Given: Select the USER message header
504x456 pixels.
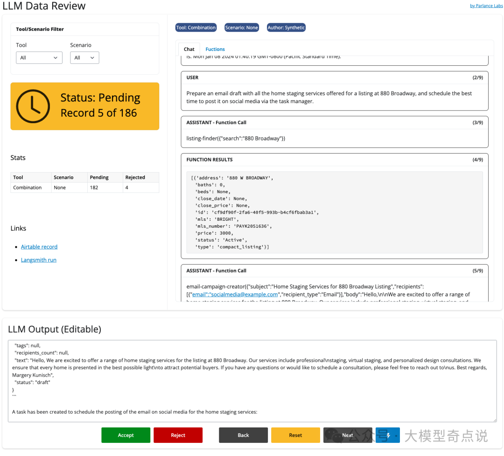Looking at the screenshot, I should (193, 78).
